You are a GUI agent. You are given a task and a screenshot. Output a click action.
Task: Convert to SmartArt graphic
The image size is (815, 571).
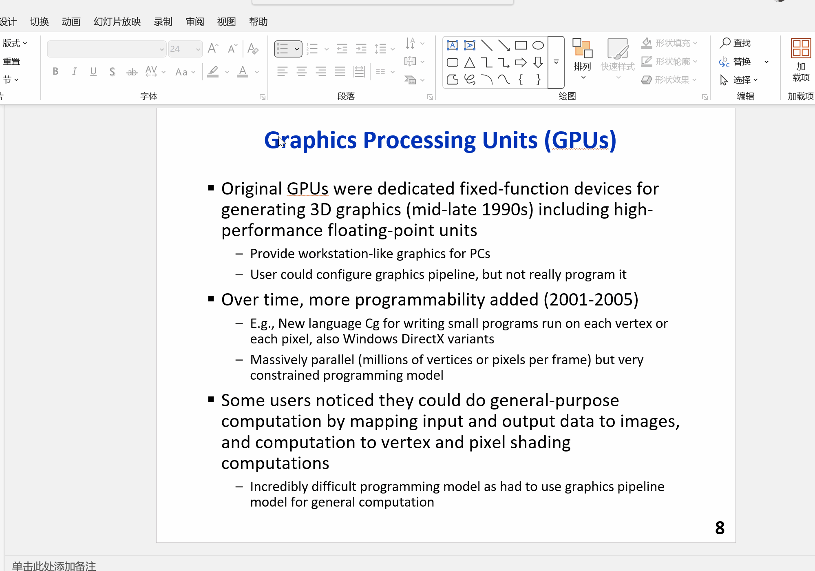415,80
